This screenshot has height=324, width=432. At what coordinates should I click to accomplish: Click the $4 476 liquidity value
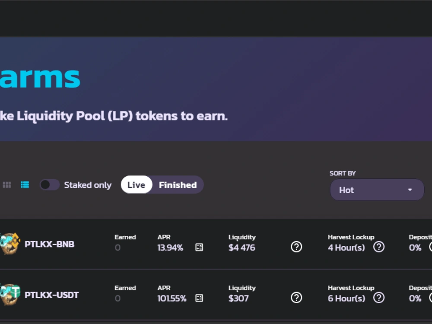242,248
